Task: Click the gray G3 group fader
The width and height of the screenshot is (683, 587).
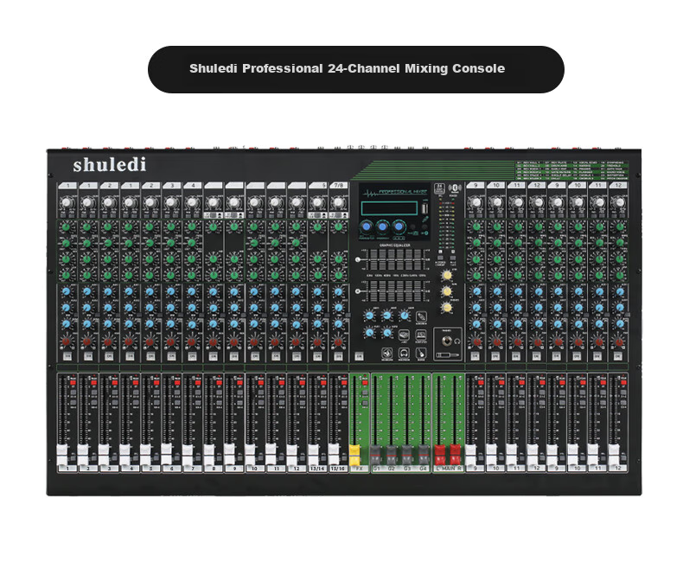Action: coord(407,455)
